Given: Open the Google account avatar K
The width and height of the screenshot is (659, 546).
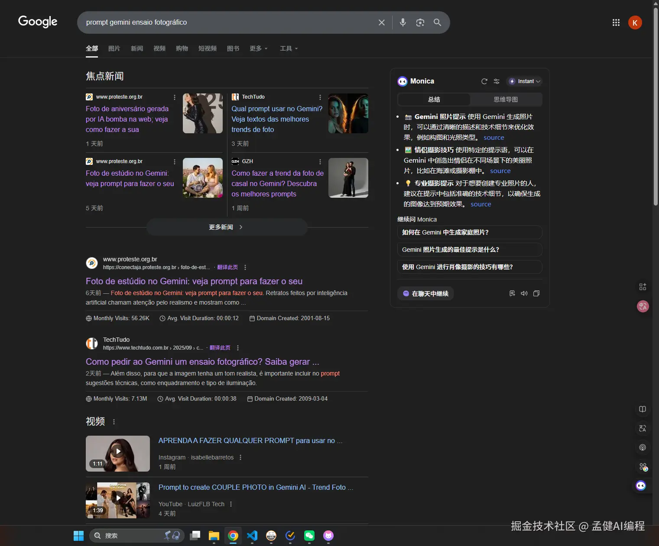Looking at the screenshot, I should (635, 22).
